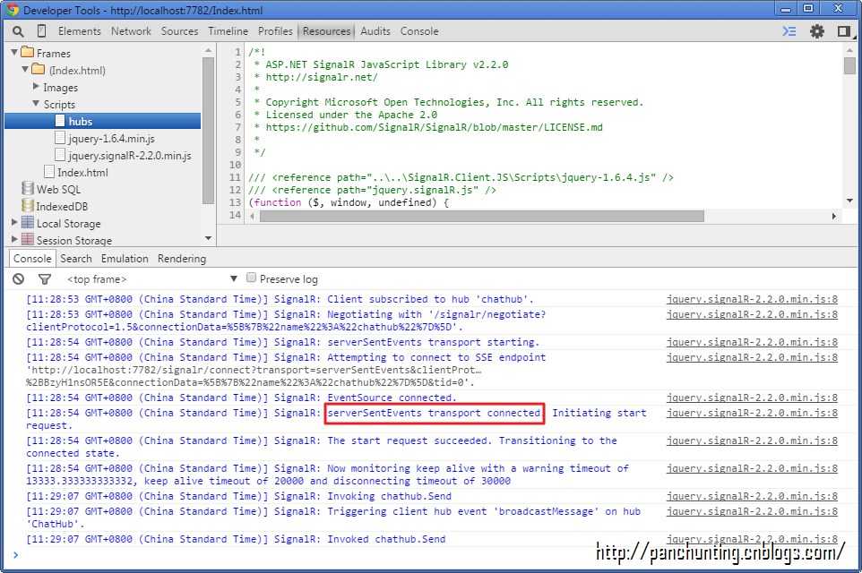Click the Frames folder icon
The height and width of the screenshot is (573, 862).
coord(28,53)
